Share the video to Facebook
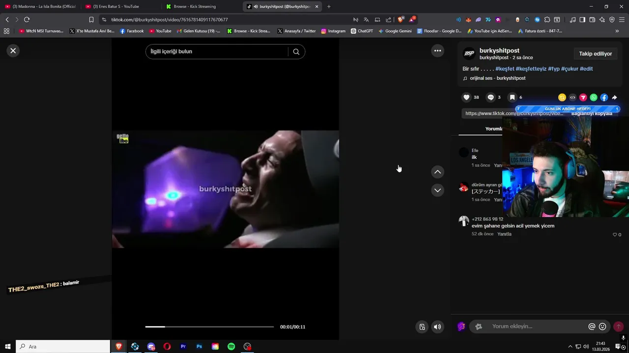629x353 pixels. 604,98
